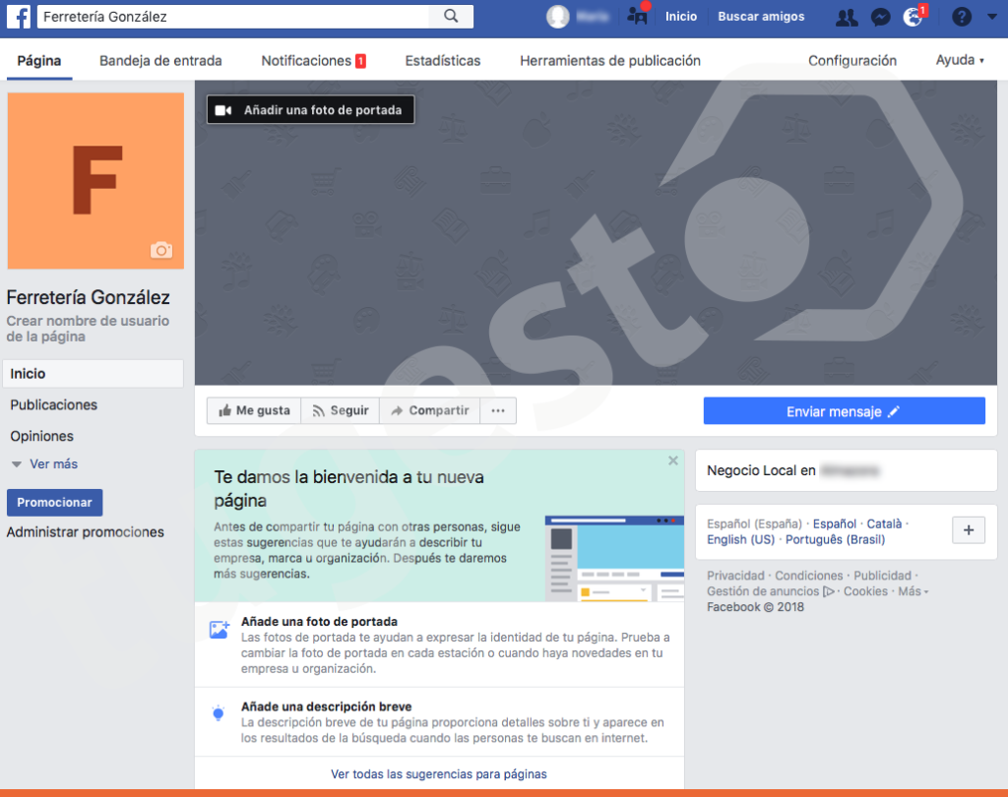Screen dimensions: 1008x797
Task: Expand the Más footer dropdown
Action: tap(913, 591)
